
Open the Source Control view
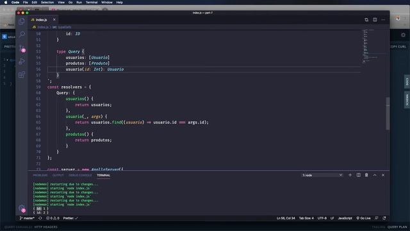tap(22, 48)
